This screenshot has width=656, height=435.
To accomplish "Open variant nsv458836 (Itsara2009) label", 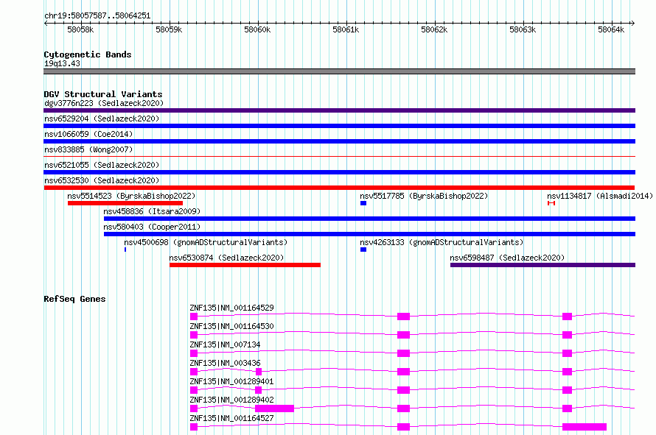I will [x=152, y=211].
